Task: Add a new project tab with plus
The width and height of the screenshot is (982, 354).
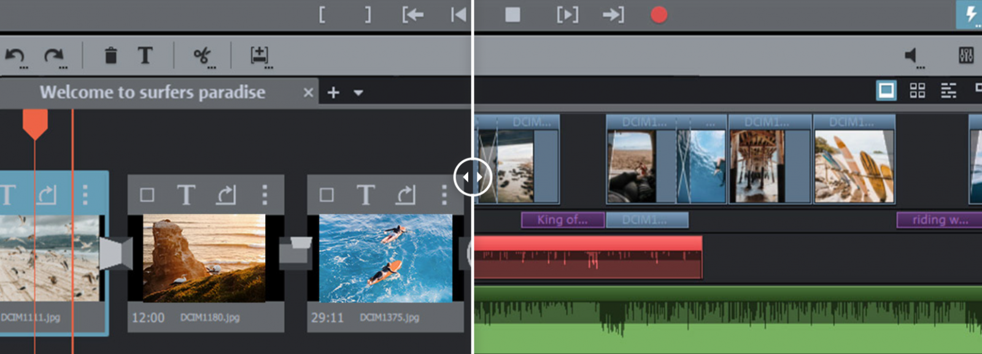Action: (333, 93)
